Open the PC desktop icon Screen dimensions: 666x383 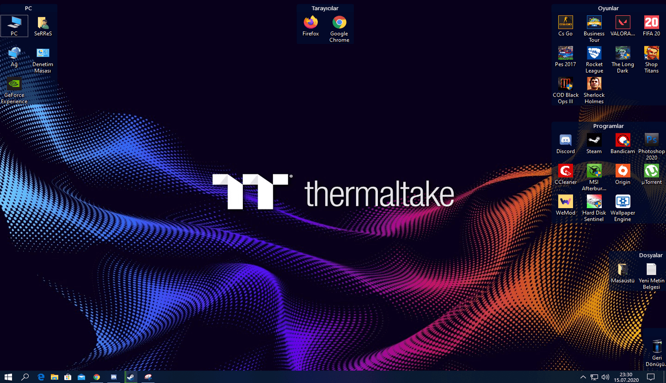coord(14,26)
